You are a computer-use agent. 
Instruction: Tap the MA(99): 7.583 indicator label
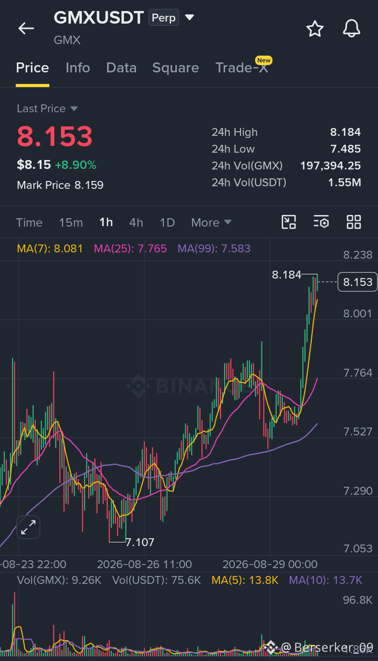[x=214, y=248]
